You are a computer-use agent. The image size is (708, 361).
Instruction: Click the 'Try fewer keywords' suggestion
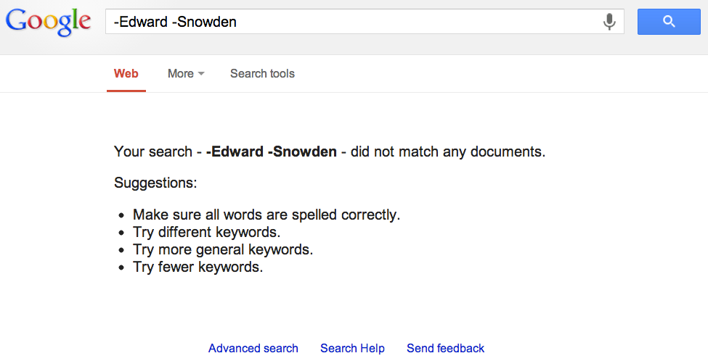pos(198,267)
